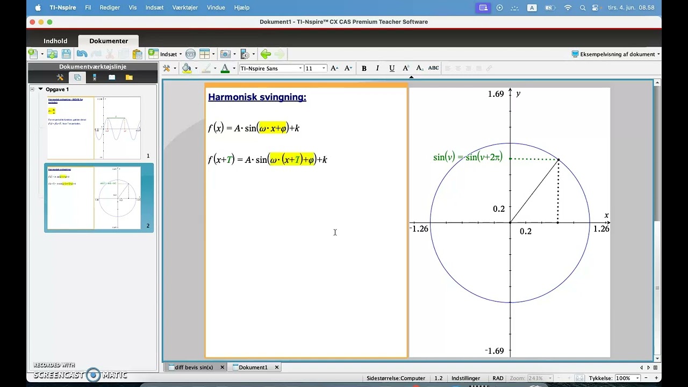The height and width of the screenshot is (387, 688).
Task: Close the diff bevis sin(x) tab
Action: tap(222, 368)
